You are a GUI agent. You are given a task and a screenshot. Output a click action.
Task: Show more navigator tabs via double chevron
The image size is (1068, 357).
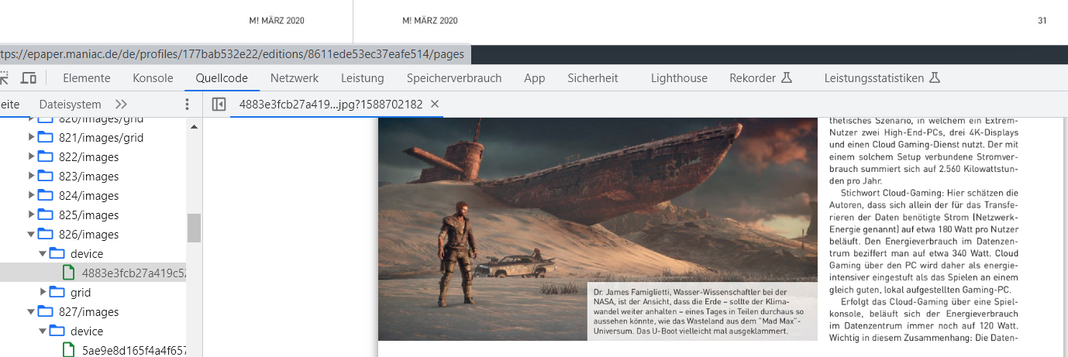pyautogui.click(x=121, y=104)
